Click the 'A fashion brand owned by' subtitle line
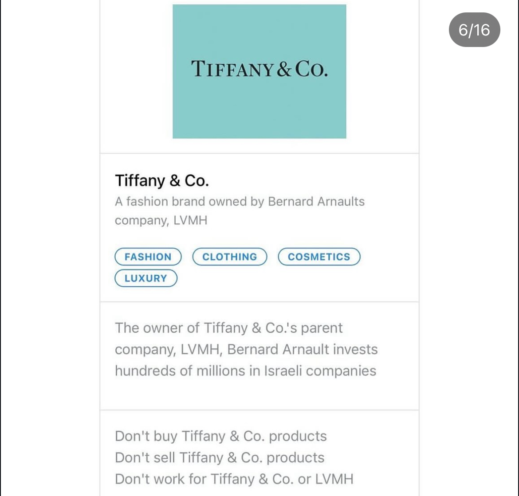Image resolution: width=519 pixels, height=496 pixels. (190, 201)
